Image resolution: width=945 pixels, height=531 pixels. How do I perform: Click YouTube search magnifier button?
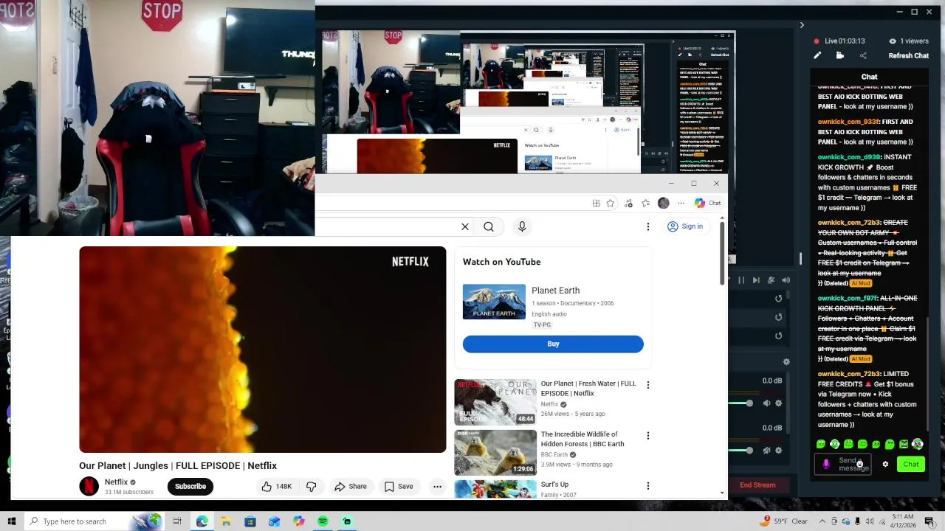489,226
